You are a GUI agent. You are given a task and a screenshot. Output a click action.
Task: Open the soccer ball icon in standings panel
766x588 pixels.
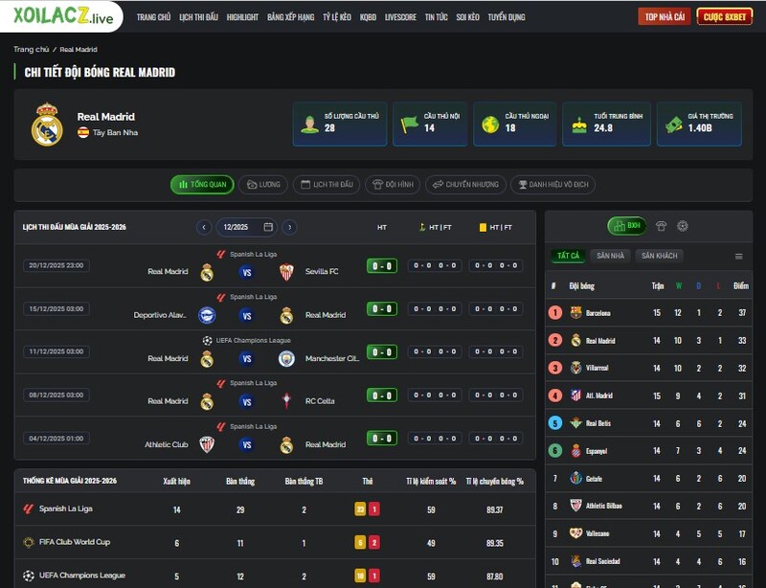pos(683,226)
